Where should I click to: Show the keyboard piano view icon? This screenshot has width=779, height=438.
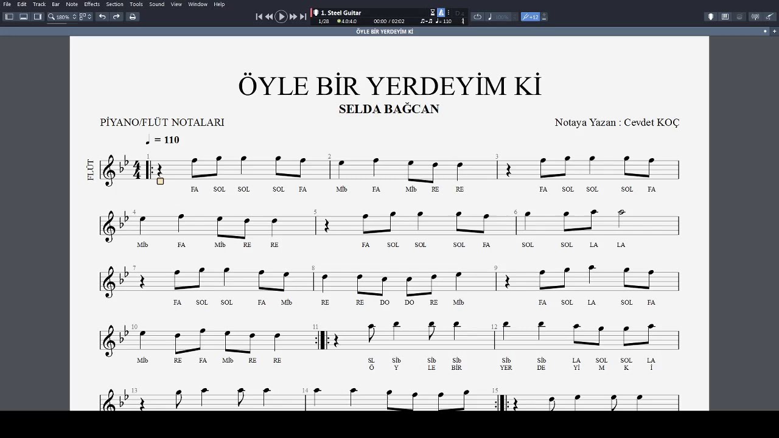[725, 17]
